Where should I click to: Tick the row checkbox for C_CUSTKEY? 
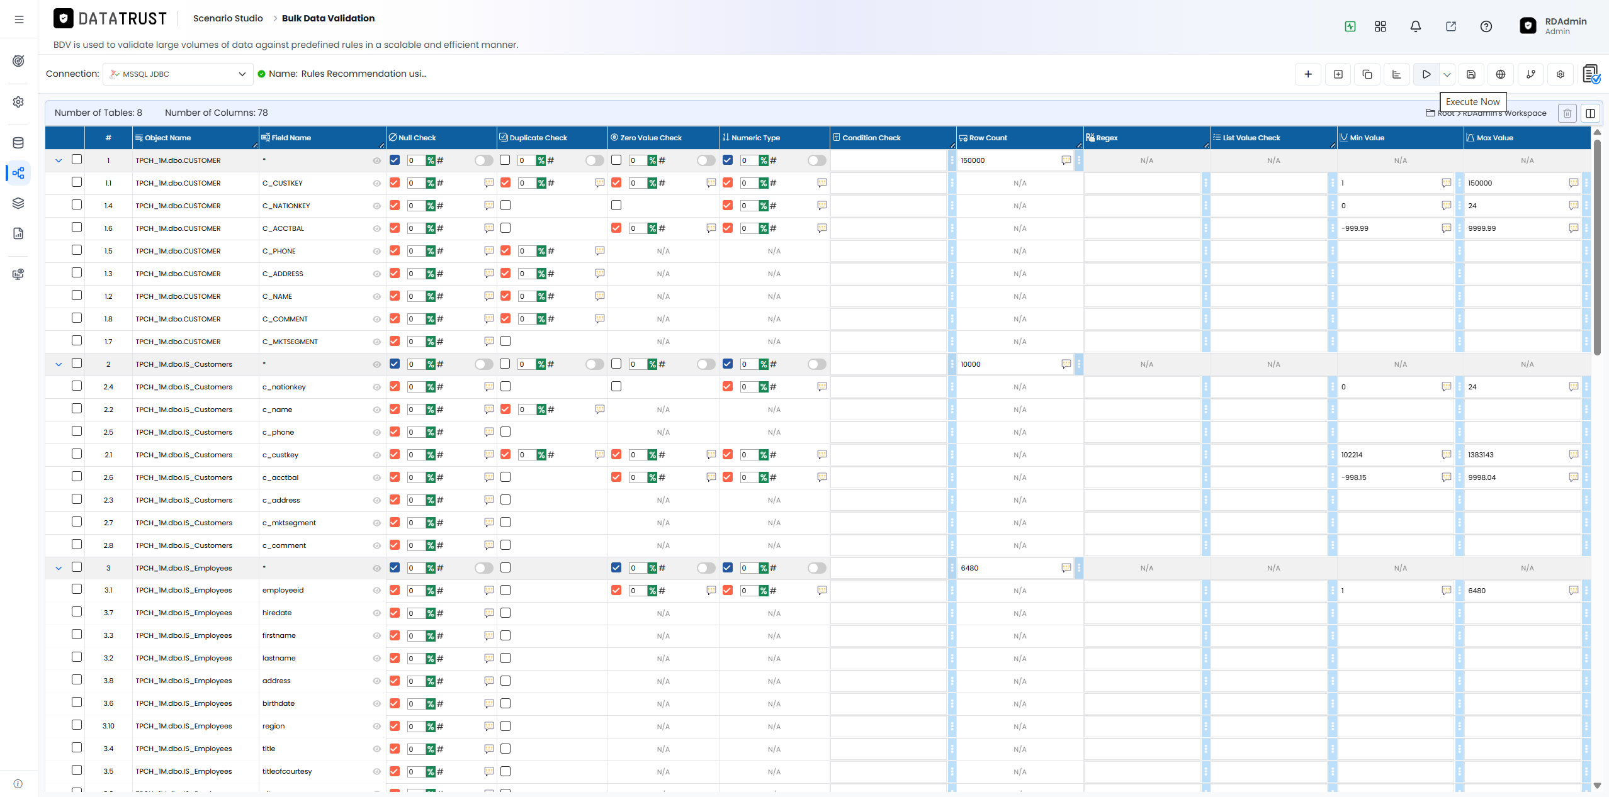tap(77, 182)
